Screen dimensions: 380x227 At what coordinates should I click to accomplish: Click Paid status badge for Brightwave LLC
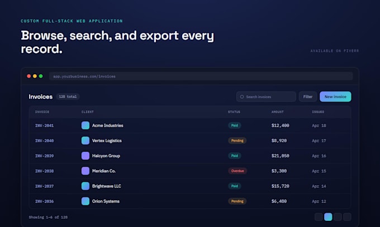(x=234, y=186)
